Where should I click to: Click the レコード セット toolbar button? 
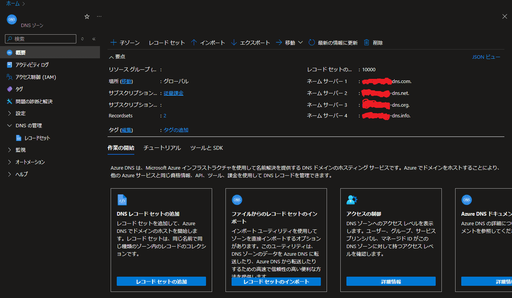pyautogui.click(x=167, y=43)
